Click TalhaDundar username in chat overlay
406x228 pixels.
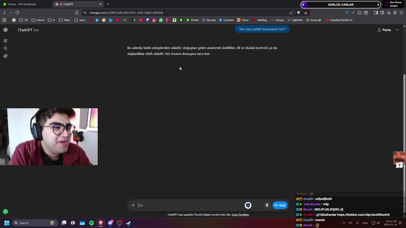[312, 204]
